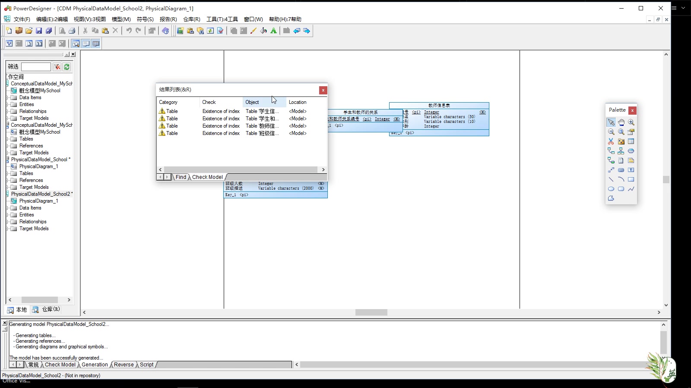Click the blue left arrow icon
Screen dimensions: 691x388
(297, 31)
